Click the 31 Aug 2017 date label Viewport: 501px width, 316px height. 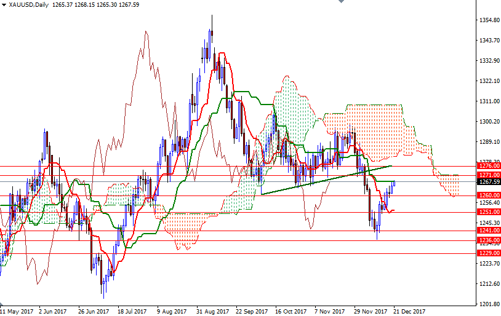(x=213, y=311)
